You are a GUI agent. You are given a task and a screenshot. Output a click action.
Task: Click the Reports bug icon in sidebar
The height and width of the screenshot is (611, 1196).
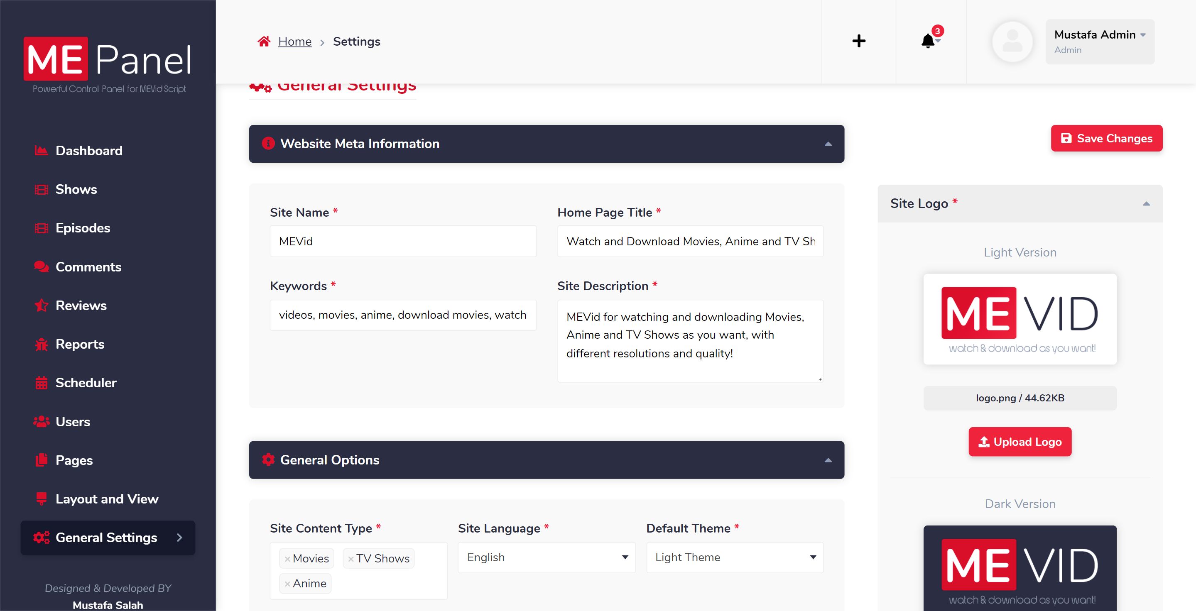(42, 344)
